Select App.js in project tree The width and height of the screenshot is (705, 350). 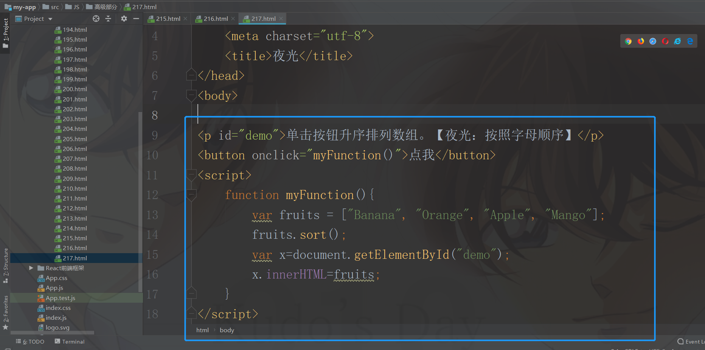pos(51,288)
